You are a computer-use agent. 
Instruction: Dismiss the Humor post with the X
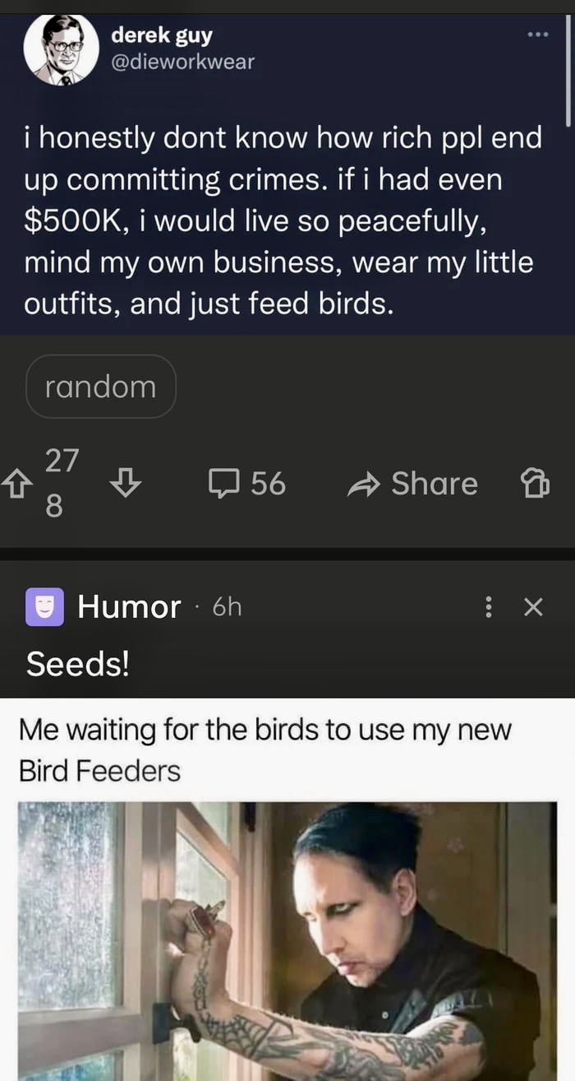(x=534, y=608)
